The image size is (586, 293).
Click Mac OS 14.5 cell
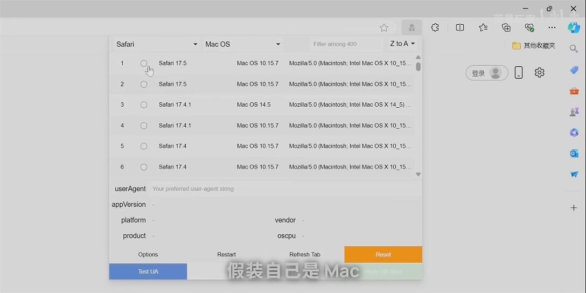[x=254, y=104]
